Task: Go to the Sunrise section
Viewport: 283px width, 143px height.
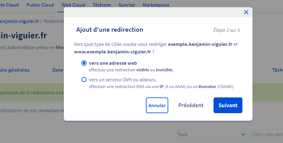Action: coord(126,5)
